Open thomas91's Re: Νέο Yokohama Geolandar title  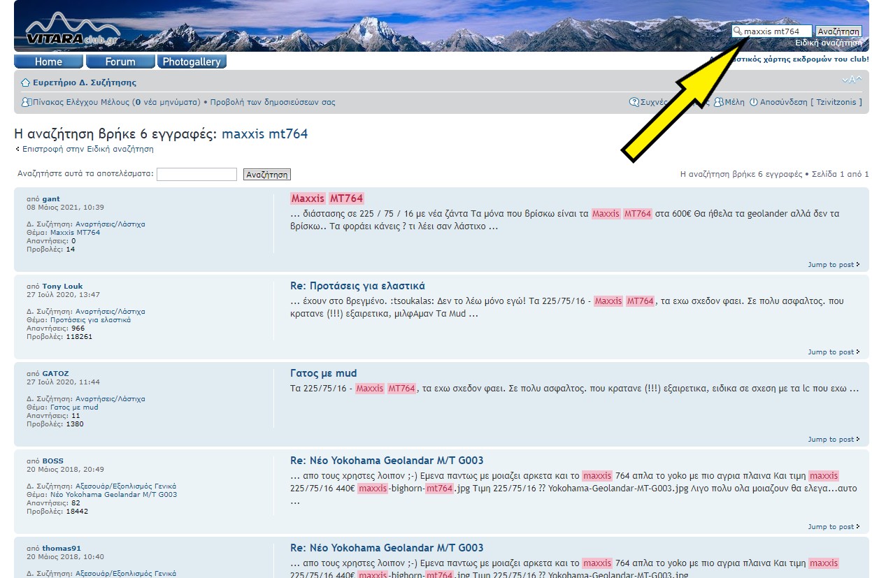click(387, 548)
